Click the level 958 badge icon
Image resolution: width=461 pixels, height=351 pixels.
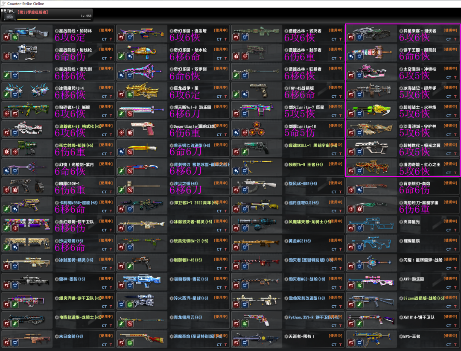tap(10, 17)
